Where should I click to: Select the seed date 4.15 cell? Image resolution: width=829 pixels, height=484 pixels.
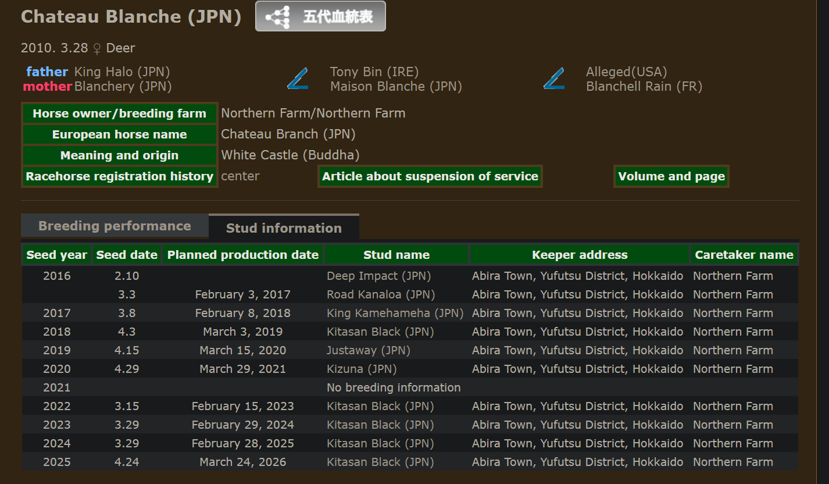click(127, 350)
